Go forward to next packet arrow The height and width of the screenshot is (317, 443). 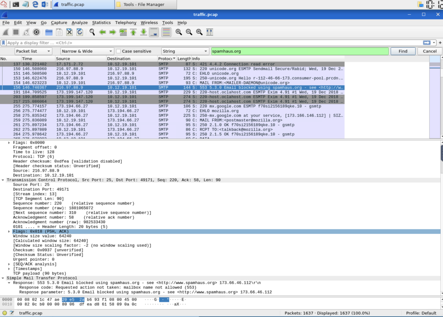pos(112,32)
